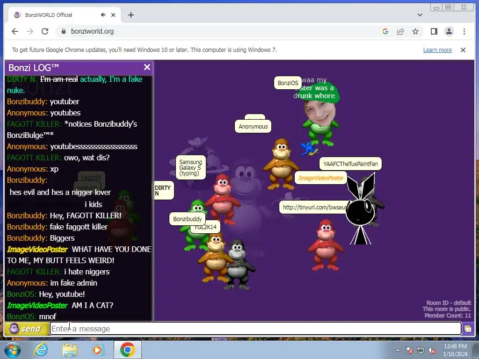This screenshot has height=359, width=479.
Task: Click log line "AM I A CAT?"
Action: [92, 305]
